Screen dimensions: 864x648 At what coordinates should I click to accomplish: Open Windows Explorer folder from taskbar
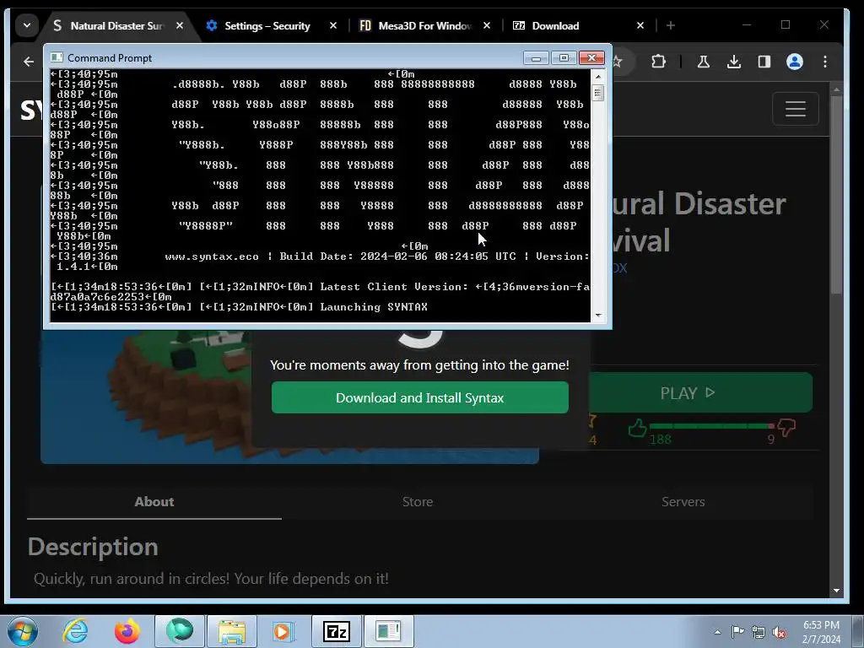coord(232,631)
